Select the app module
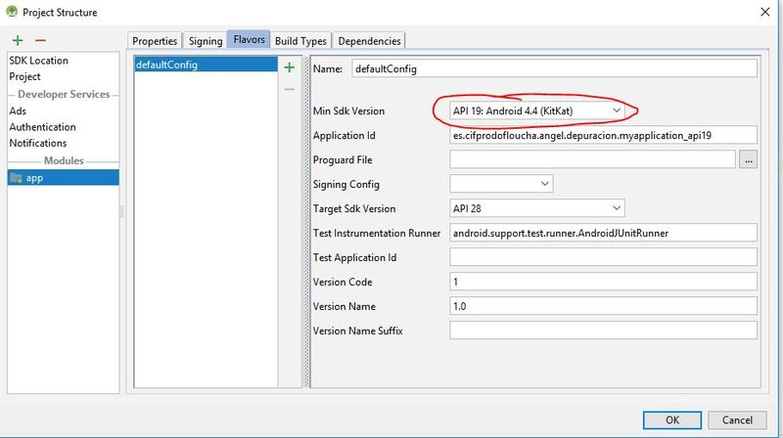783x438 pixels. click(63, 178)
